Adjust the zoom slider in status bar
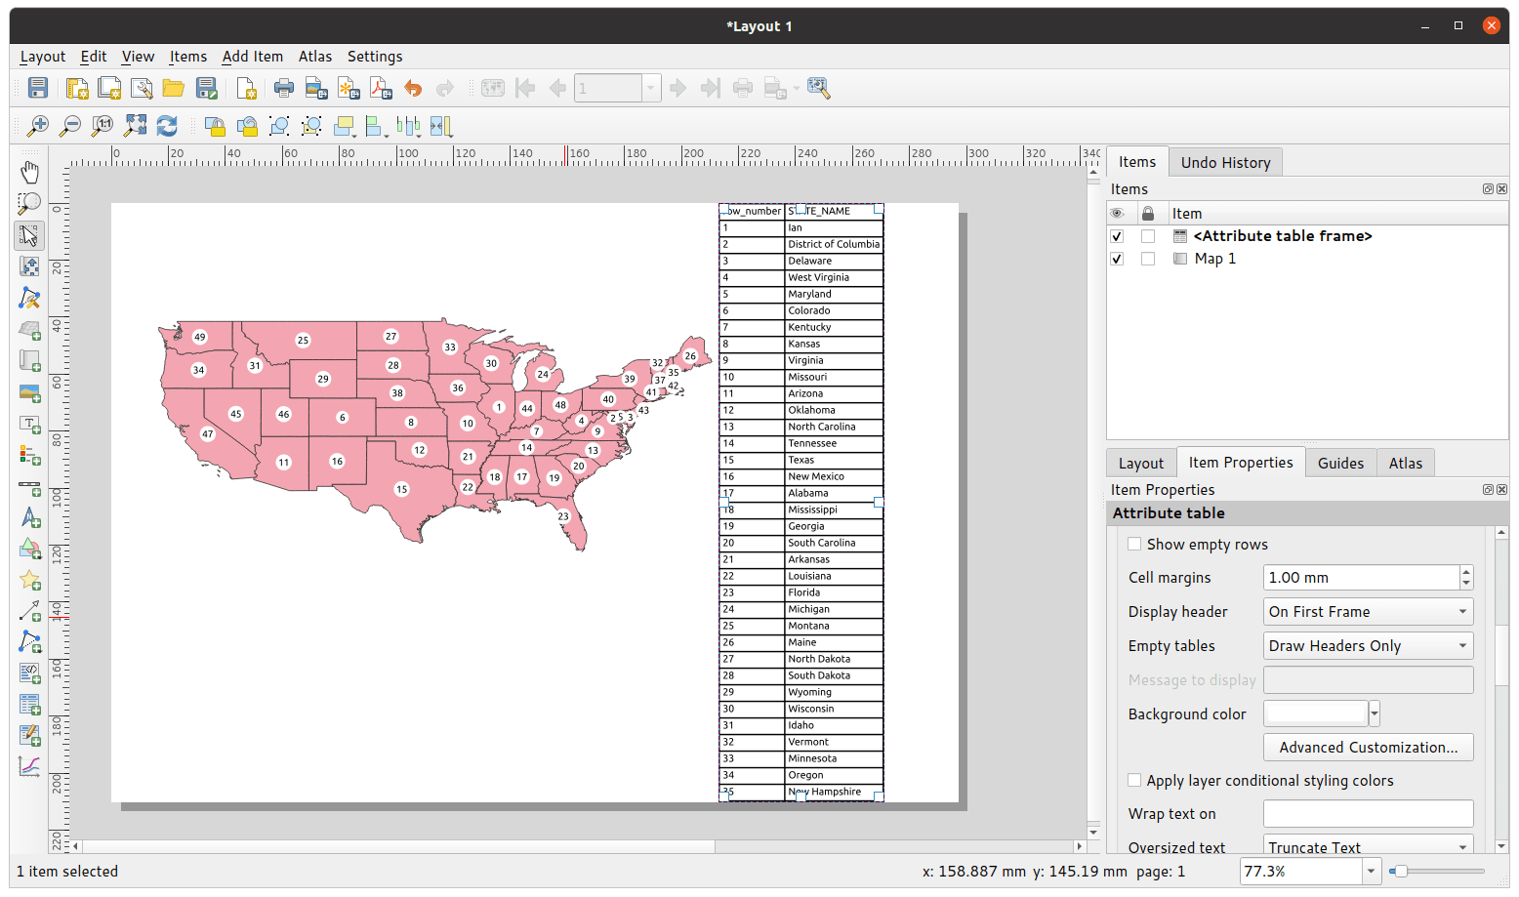Screen dimensions: 1519x897 [x=1400, y=872]
